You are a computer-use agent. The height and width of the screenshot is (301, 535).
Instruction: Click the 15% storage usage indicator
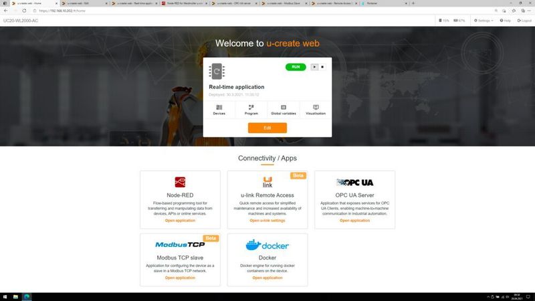pos(444,21)
